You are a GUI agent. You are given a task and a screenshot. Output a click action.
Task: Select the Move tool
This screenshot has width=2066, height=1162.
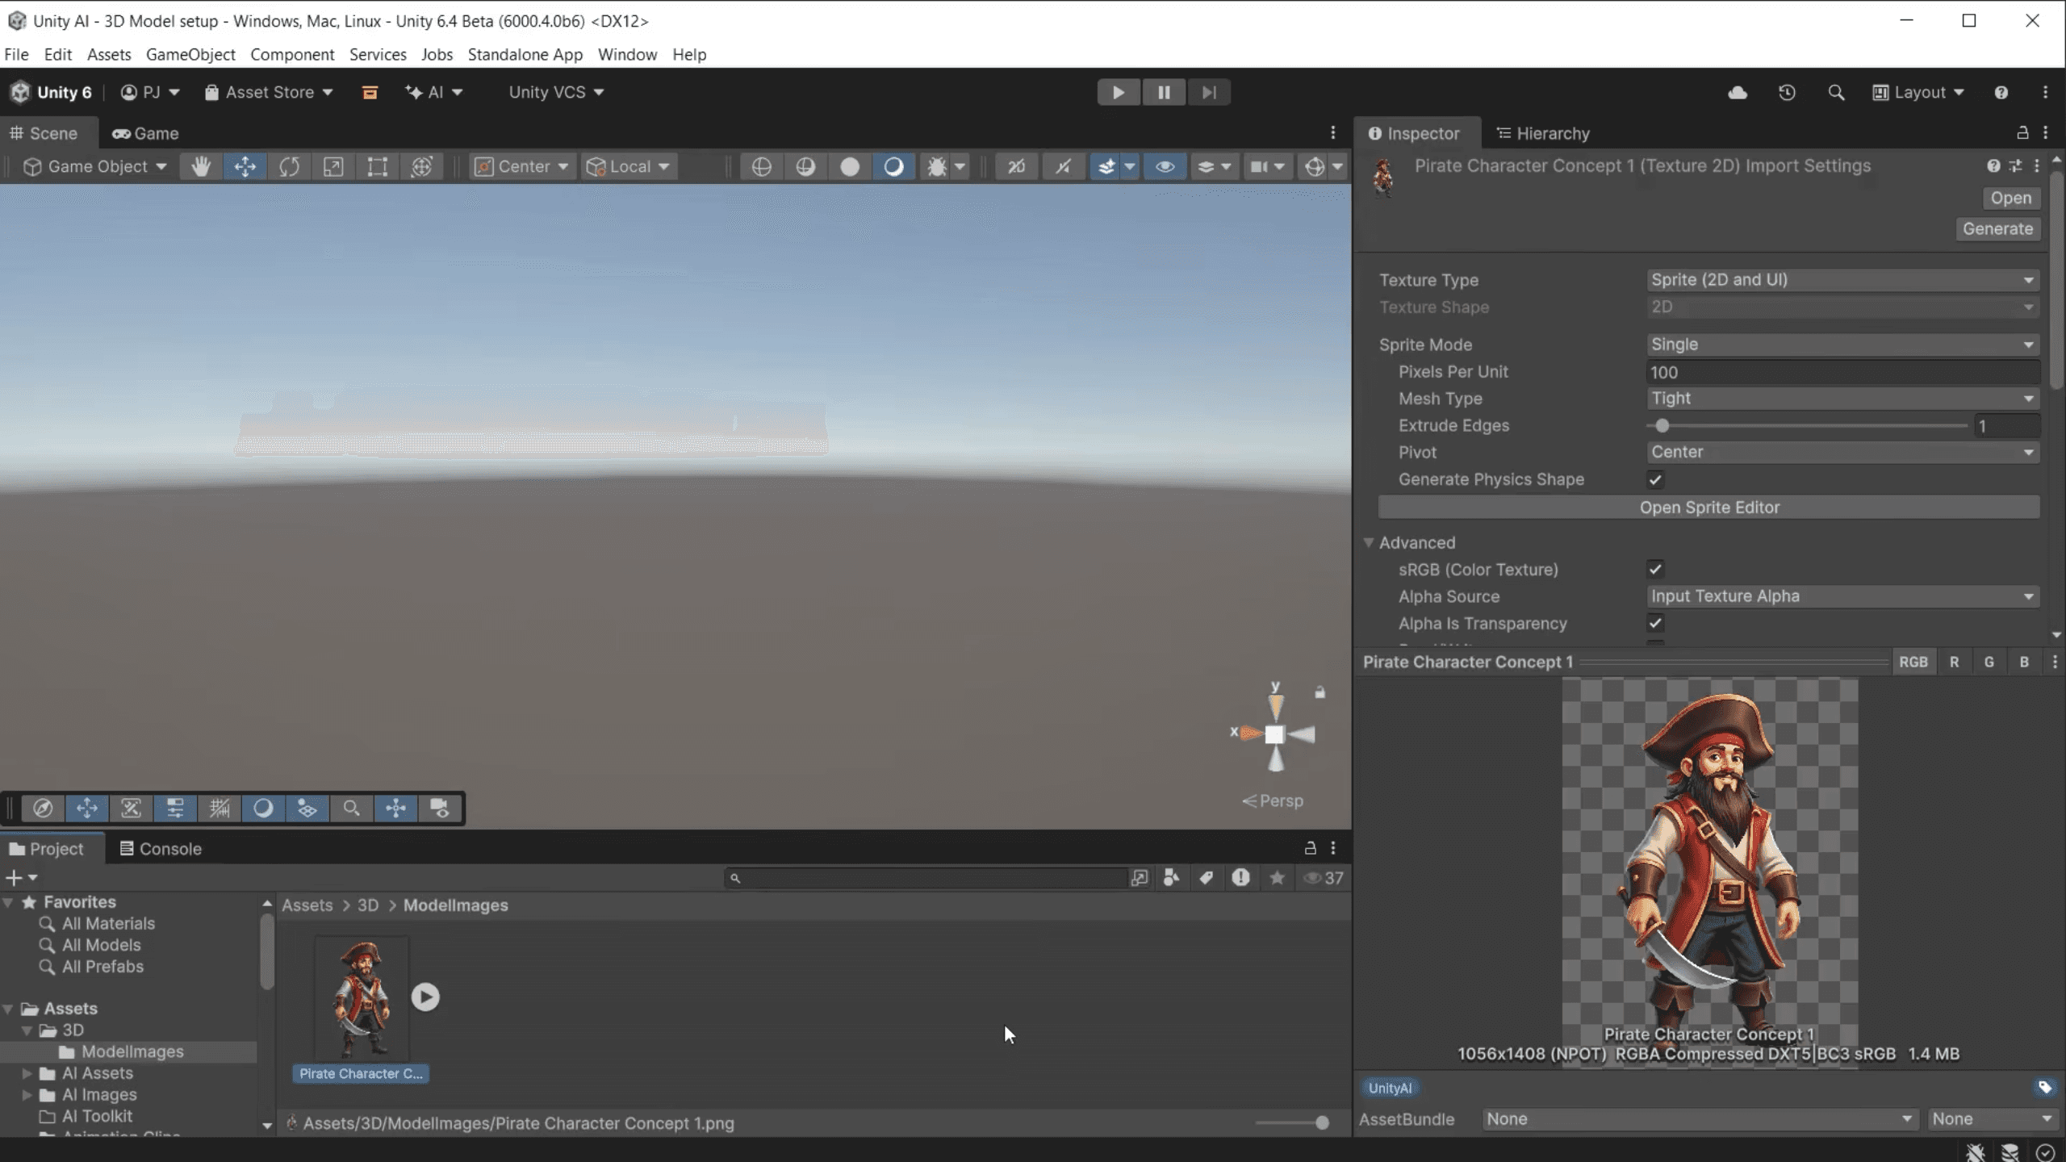click(x=245, y=167)
